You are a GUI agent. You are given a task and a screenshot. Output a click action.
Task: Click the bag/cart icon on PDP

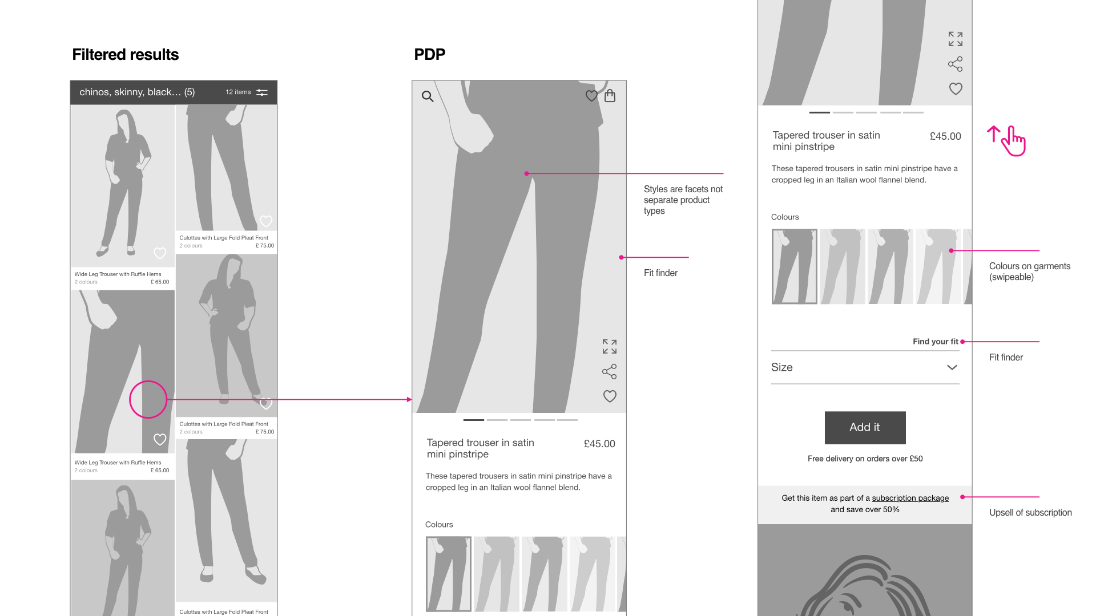610,96
